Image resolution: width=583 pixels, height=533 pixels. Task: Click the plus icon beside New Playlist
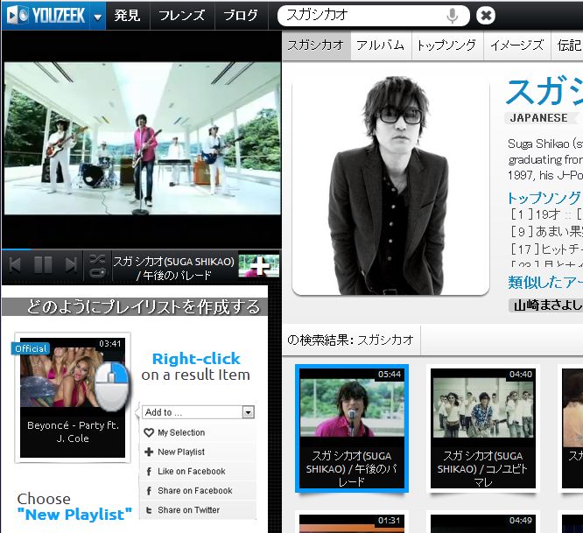pyautogui.click(x=149, y=452)
